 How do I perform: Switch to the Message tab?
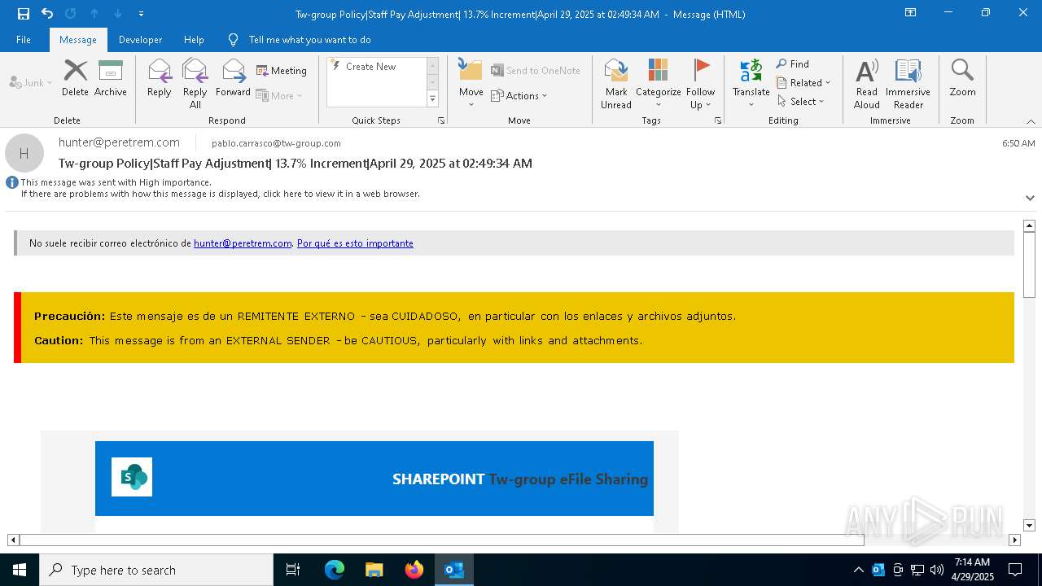click(x=78, y=40)
